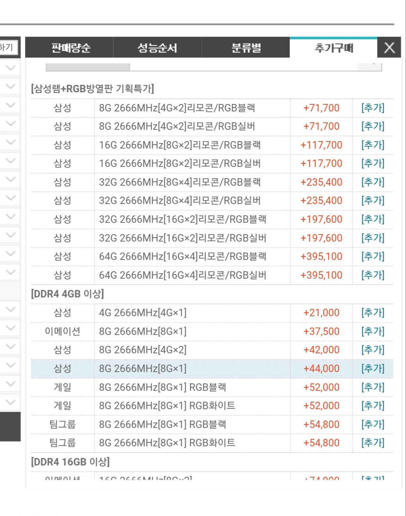Select price +235,400 in 32G[8G×4] RGB실버 row

click(x=321, y=201)
